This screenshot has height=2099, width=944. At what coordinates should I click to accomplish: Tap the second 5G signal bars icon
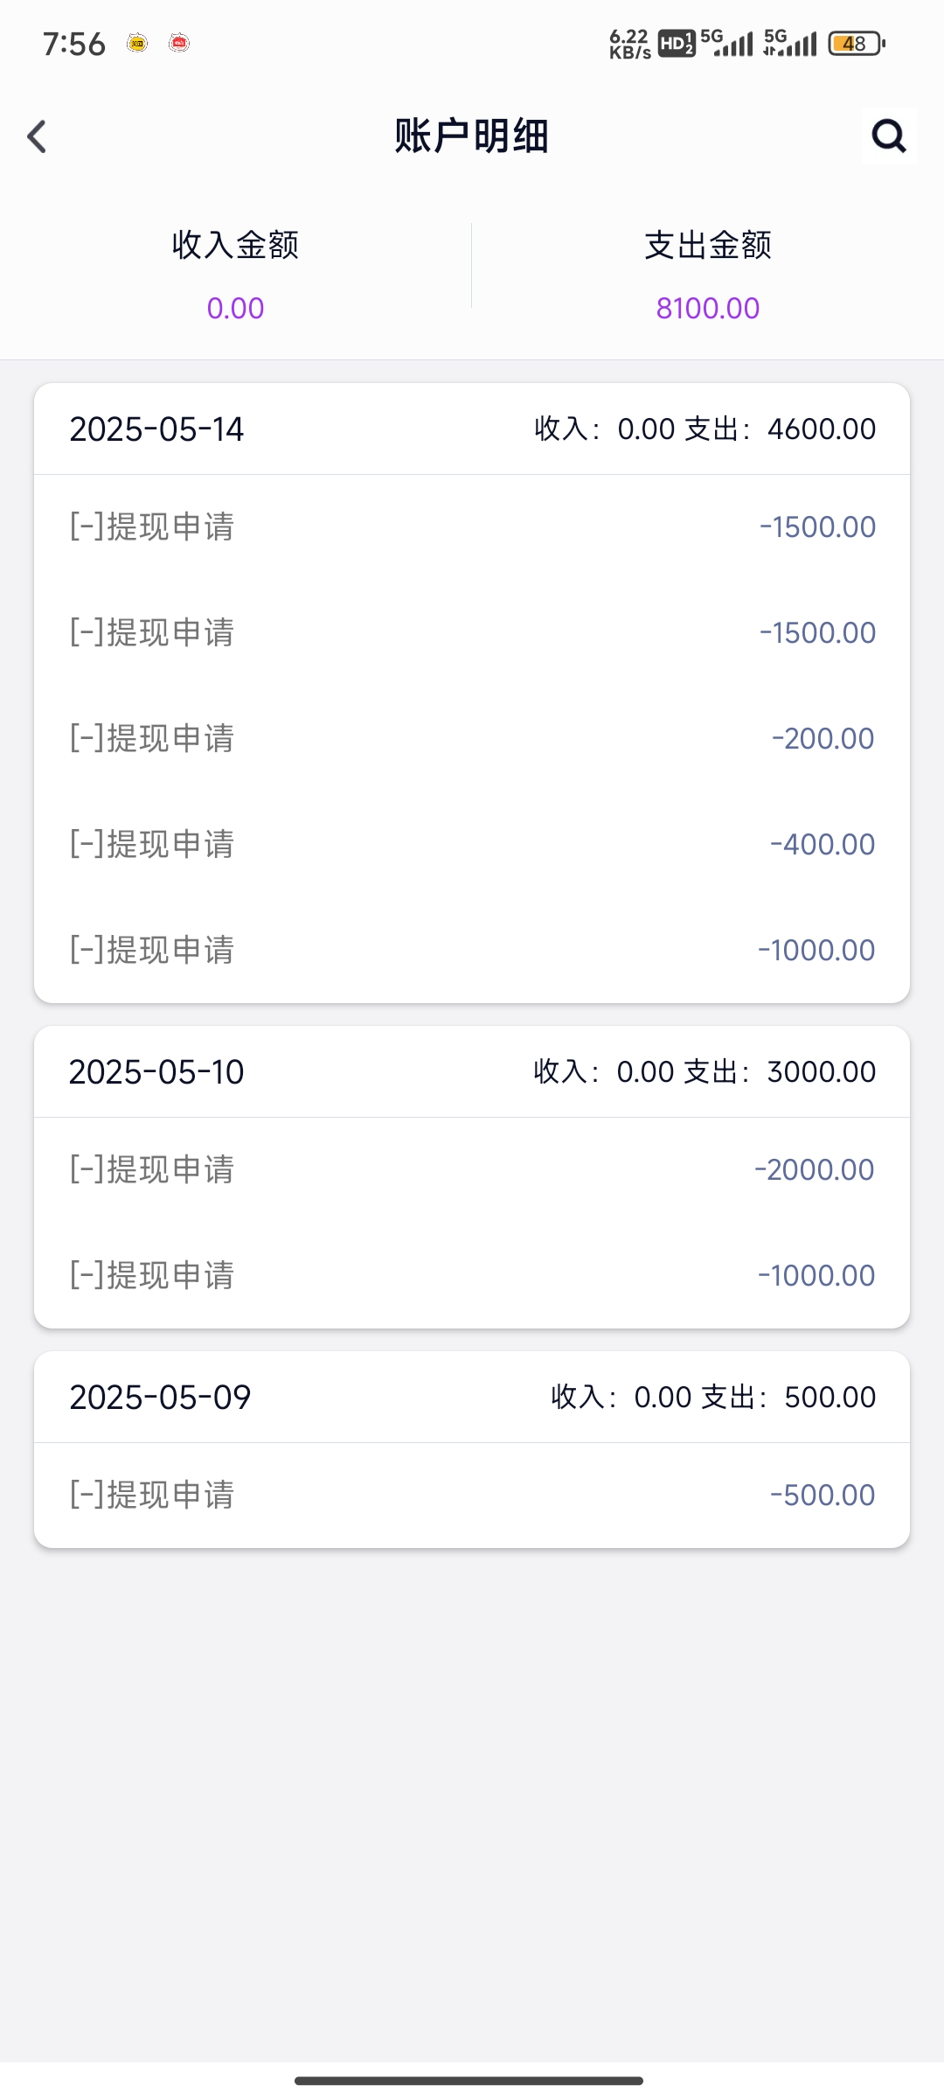[791, 43]
